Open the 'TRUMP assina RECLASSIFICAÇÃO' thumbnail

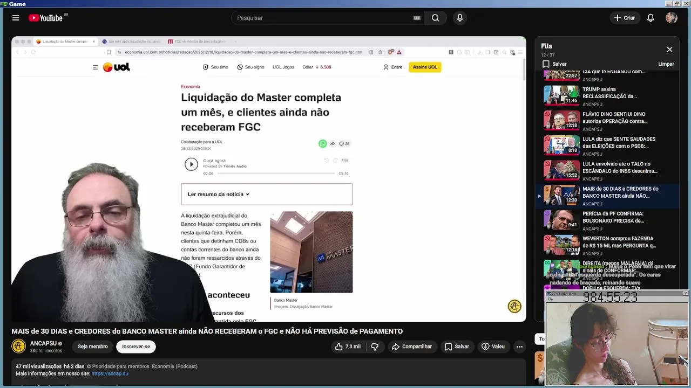(x=561, y=95)
